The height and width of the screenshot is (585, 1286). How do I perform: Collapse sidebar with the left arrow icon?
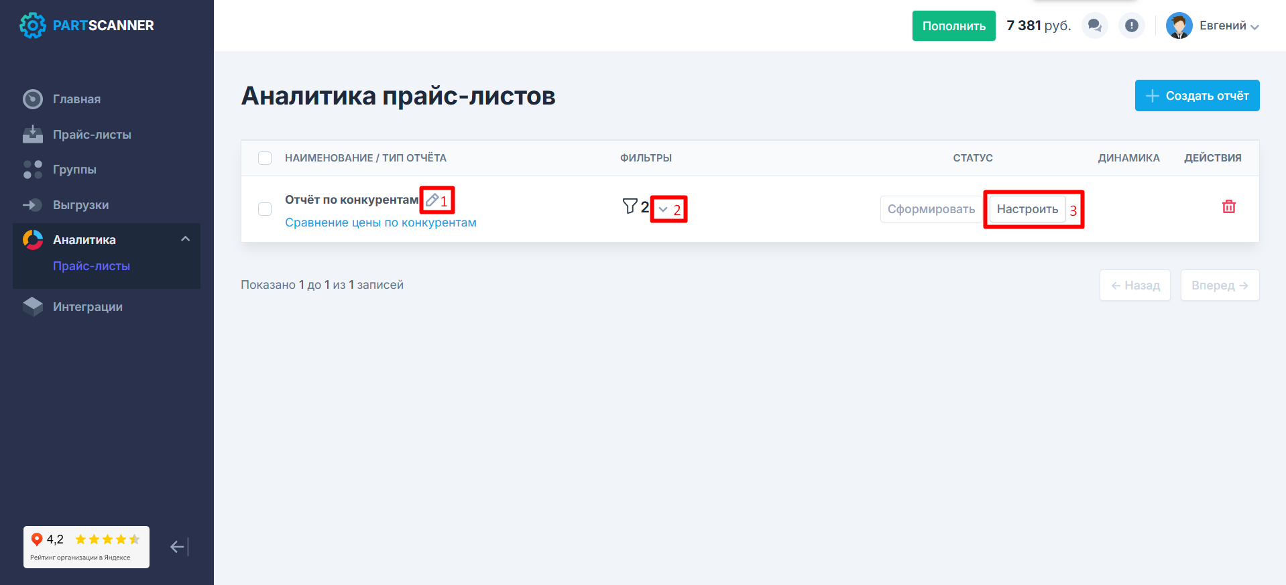[x=178, y=547]
